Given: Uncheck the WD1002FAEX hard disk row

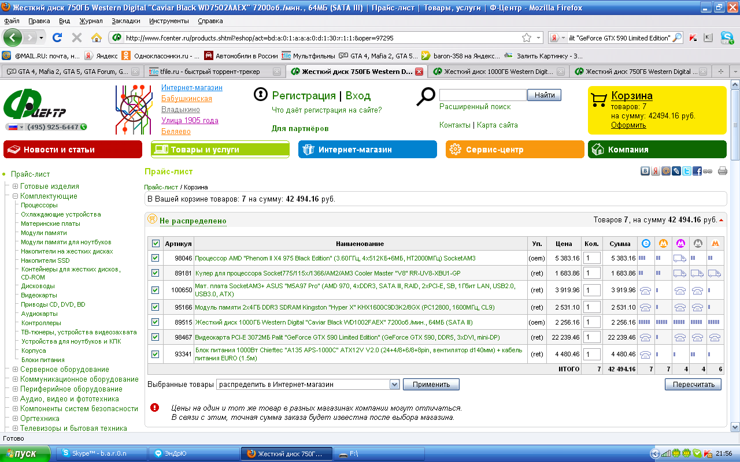Looking at the screenshot, I should [x=156, y=322].
